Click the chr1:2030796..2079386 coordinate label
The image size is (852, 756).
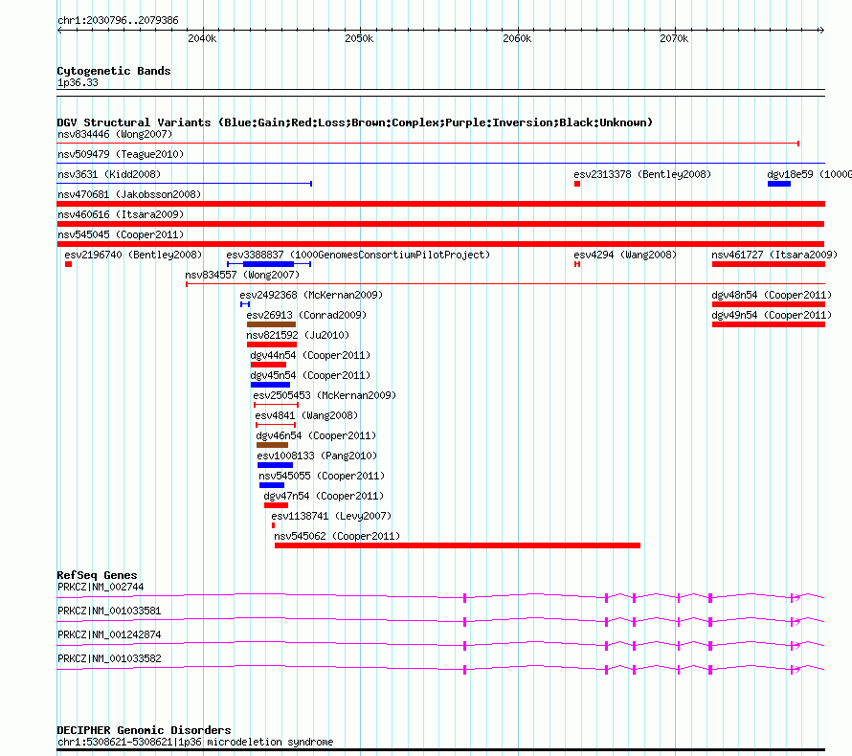click(118, 20)
